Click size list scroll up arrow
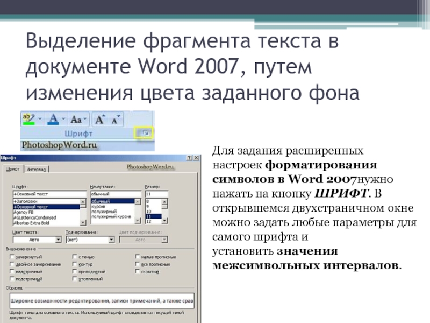This screenshot has width=430, height=323. pos(164,202)
